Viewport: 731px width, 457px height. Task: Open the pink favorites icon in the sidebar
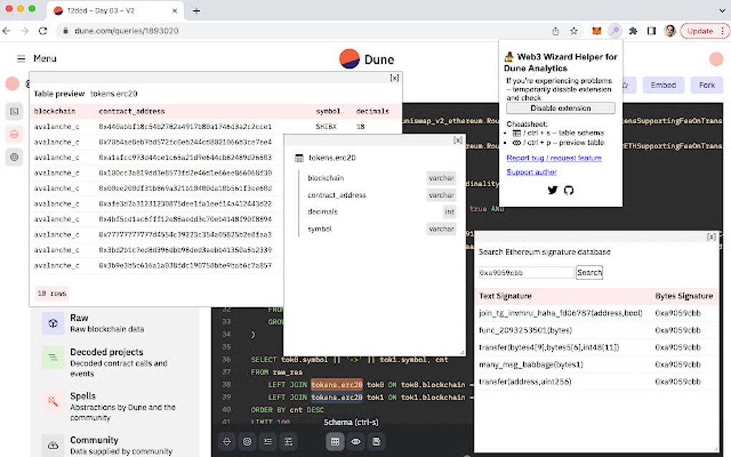click(14, 134)
